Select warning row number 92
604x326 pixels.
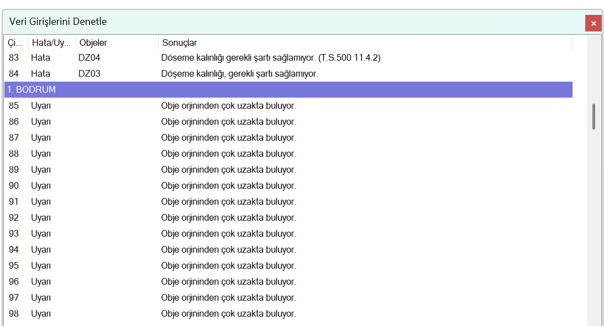[288, 218]
